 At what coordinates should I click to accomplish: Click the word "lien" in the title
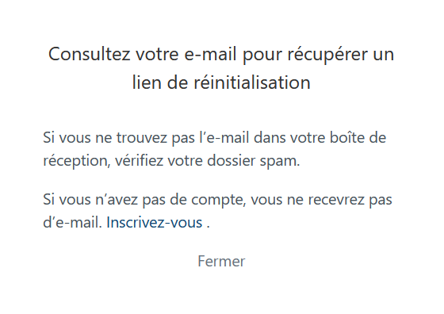(x=147, y=82)
